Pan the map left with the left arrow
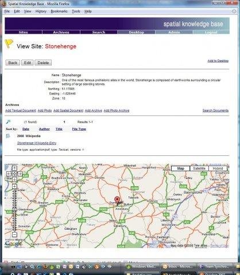The image size is (240, 275). click(x=9, y=174)
